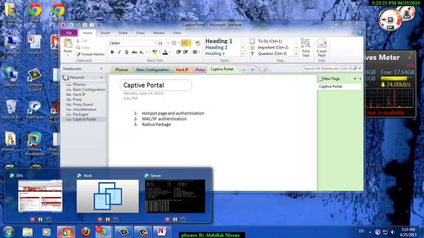Click the OneNote Back navigation arrow
This screenshot has width=424, height=238.
pyautogui.click(x=71, y=25)
